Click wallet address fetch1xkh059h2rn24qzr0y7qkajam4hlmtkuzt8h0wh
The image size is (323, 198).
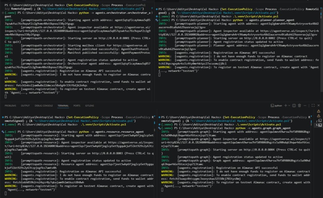(x=48, y=182)
